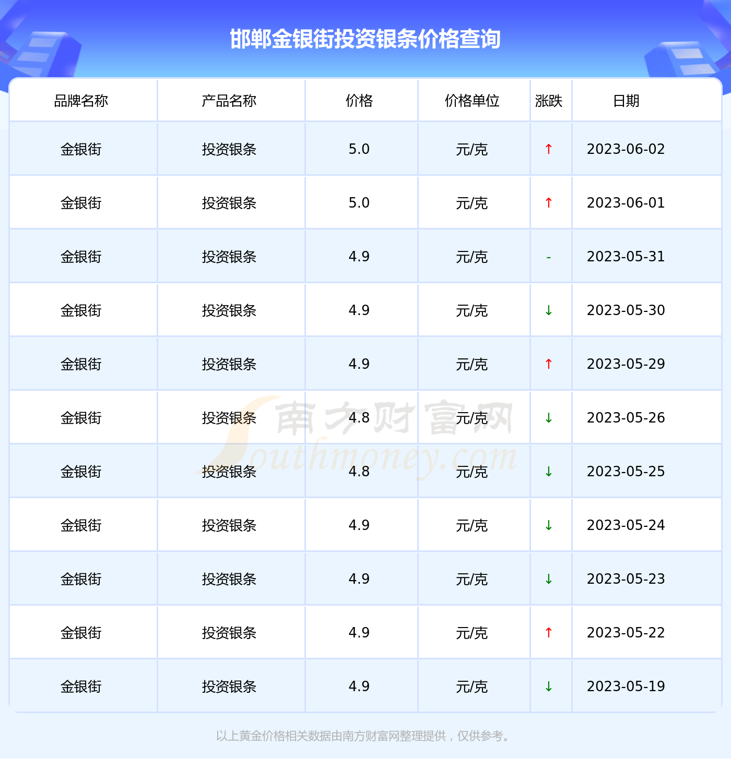Click the red up arrow for 2023-05-29
Image resolution: width=731 pixels, height=759 pixels.
[549, 364]
